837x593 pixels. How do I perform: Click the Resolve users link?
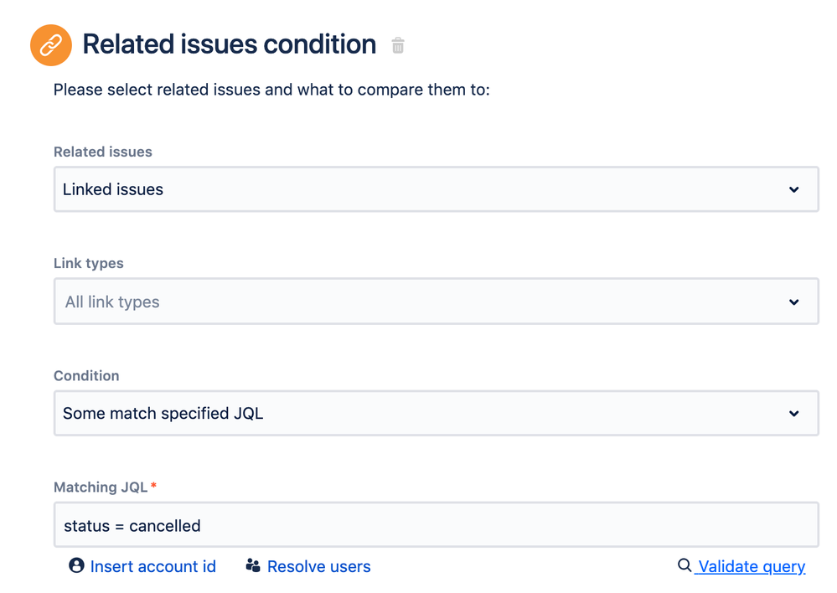click(x=318, y=566)
